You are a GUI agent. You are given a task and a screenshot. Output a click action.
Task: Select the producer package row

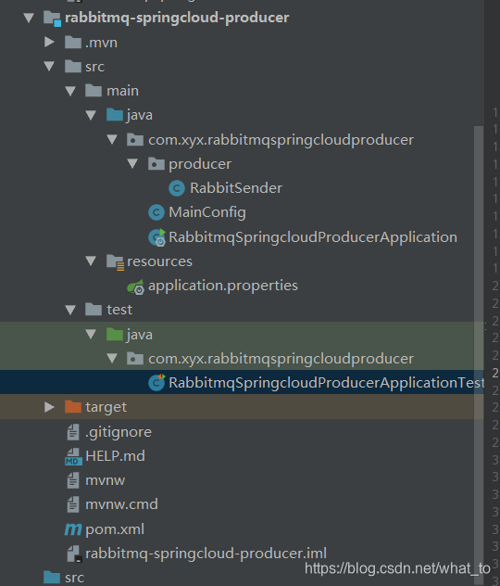(200, 164)
